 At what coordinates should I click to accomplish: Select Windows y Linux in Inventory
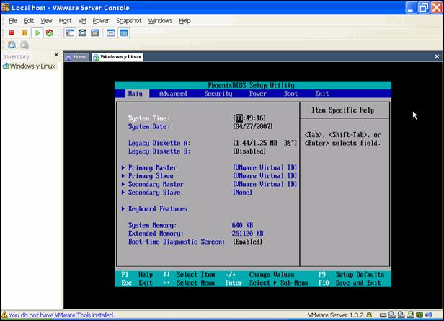tap(29, 66)
